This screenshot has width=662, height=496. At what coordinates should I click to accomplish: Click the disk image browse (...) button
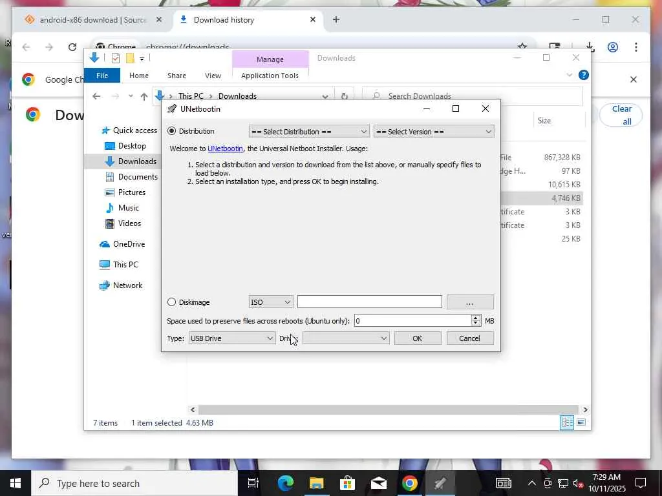pos(470,302)
